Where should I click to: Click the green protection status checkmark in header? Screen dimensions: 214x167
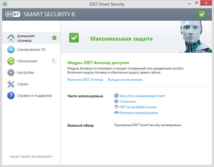coord(202,14)
